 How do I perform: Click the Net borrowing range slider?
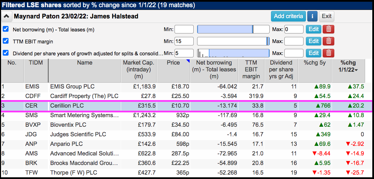(233, 29)
